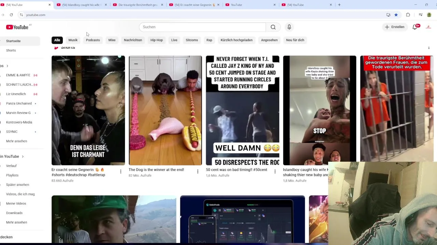Viewport: 437px width, 245px height.
Task: Expand the 'in YouTube' section chevron
Action: [23, 157]
